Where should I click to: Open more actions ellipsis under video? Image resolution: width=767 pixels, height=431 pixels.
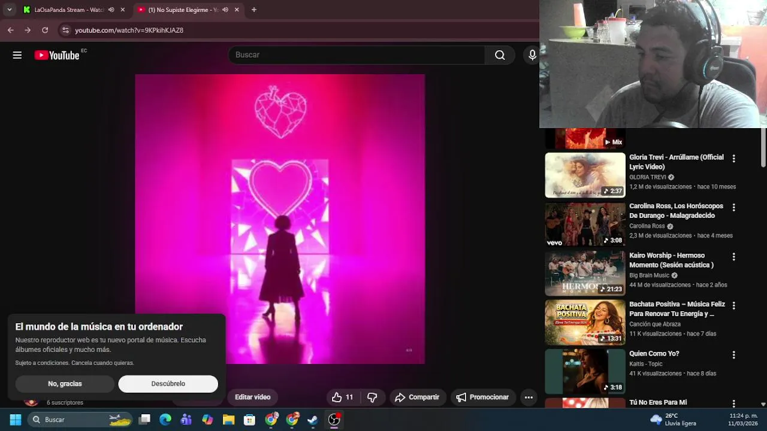click(x=529, y=397)
